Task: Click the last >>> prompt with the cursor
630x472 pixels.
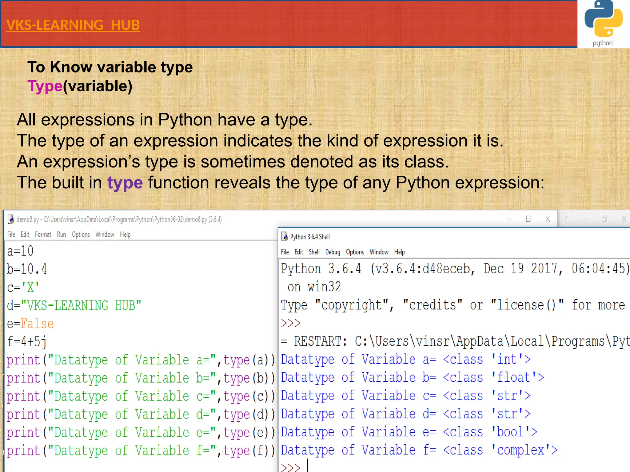Action: coord(291,467)
